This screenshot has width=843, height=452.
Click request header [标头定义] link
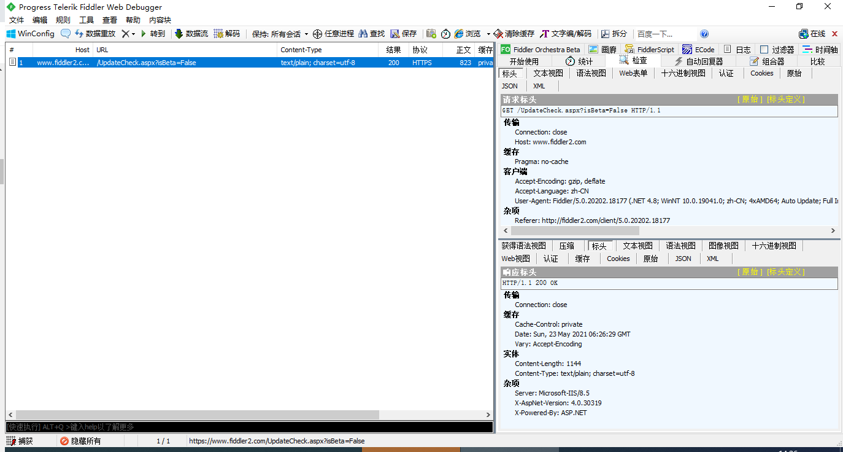[x=786, y=99]
